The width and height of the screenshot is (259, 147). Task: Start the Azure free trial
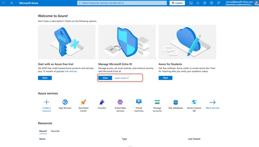point(45,78)
